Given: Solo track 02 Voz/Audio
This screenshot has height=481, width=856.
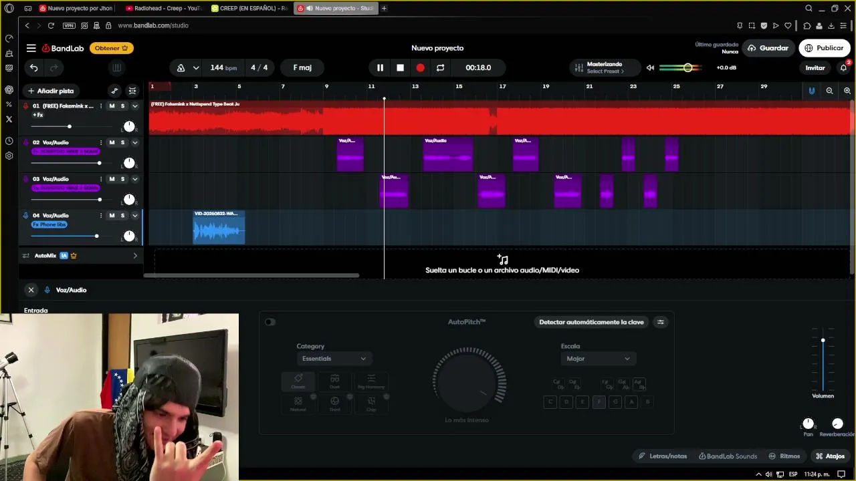Looking at the screenshot, I should pyautogui.click(x=122, y=142).
